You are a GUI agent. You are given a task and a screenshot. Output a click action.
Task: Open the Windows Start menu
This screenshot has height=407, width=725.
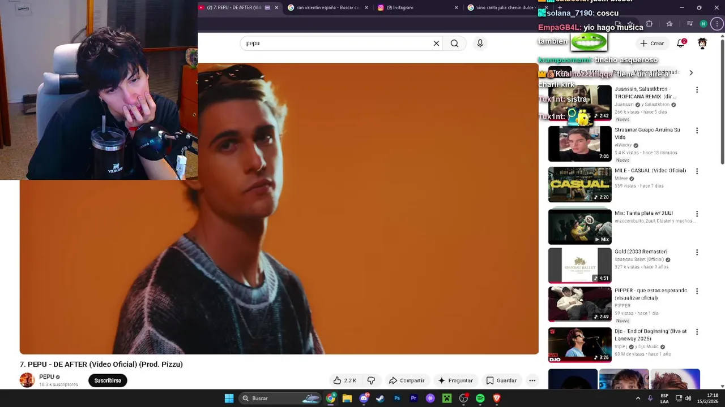[x=229, y=398]
